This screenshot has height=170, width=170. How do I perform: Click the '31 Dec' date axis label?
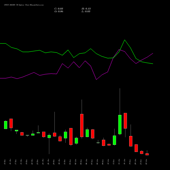[65, 162]
